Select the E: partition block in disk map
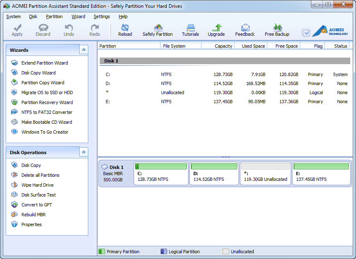356x259 pixels. pos(321,173)
